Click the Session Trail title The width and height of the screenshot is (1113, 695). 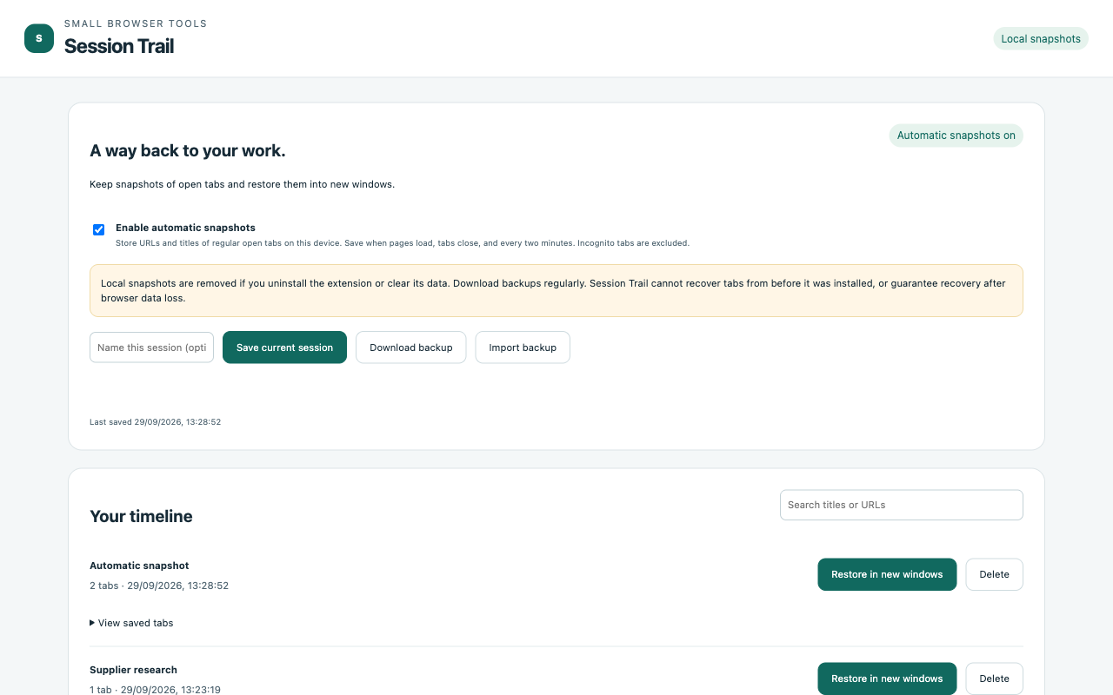119,46
